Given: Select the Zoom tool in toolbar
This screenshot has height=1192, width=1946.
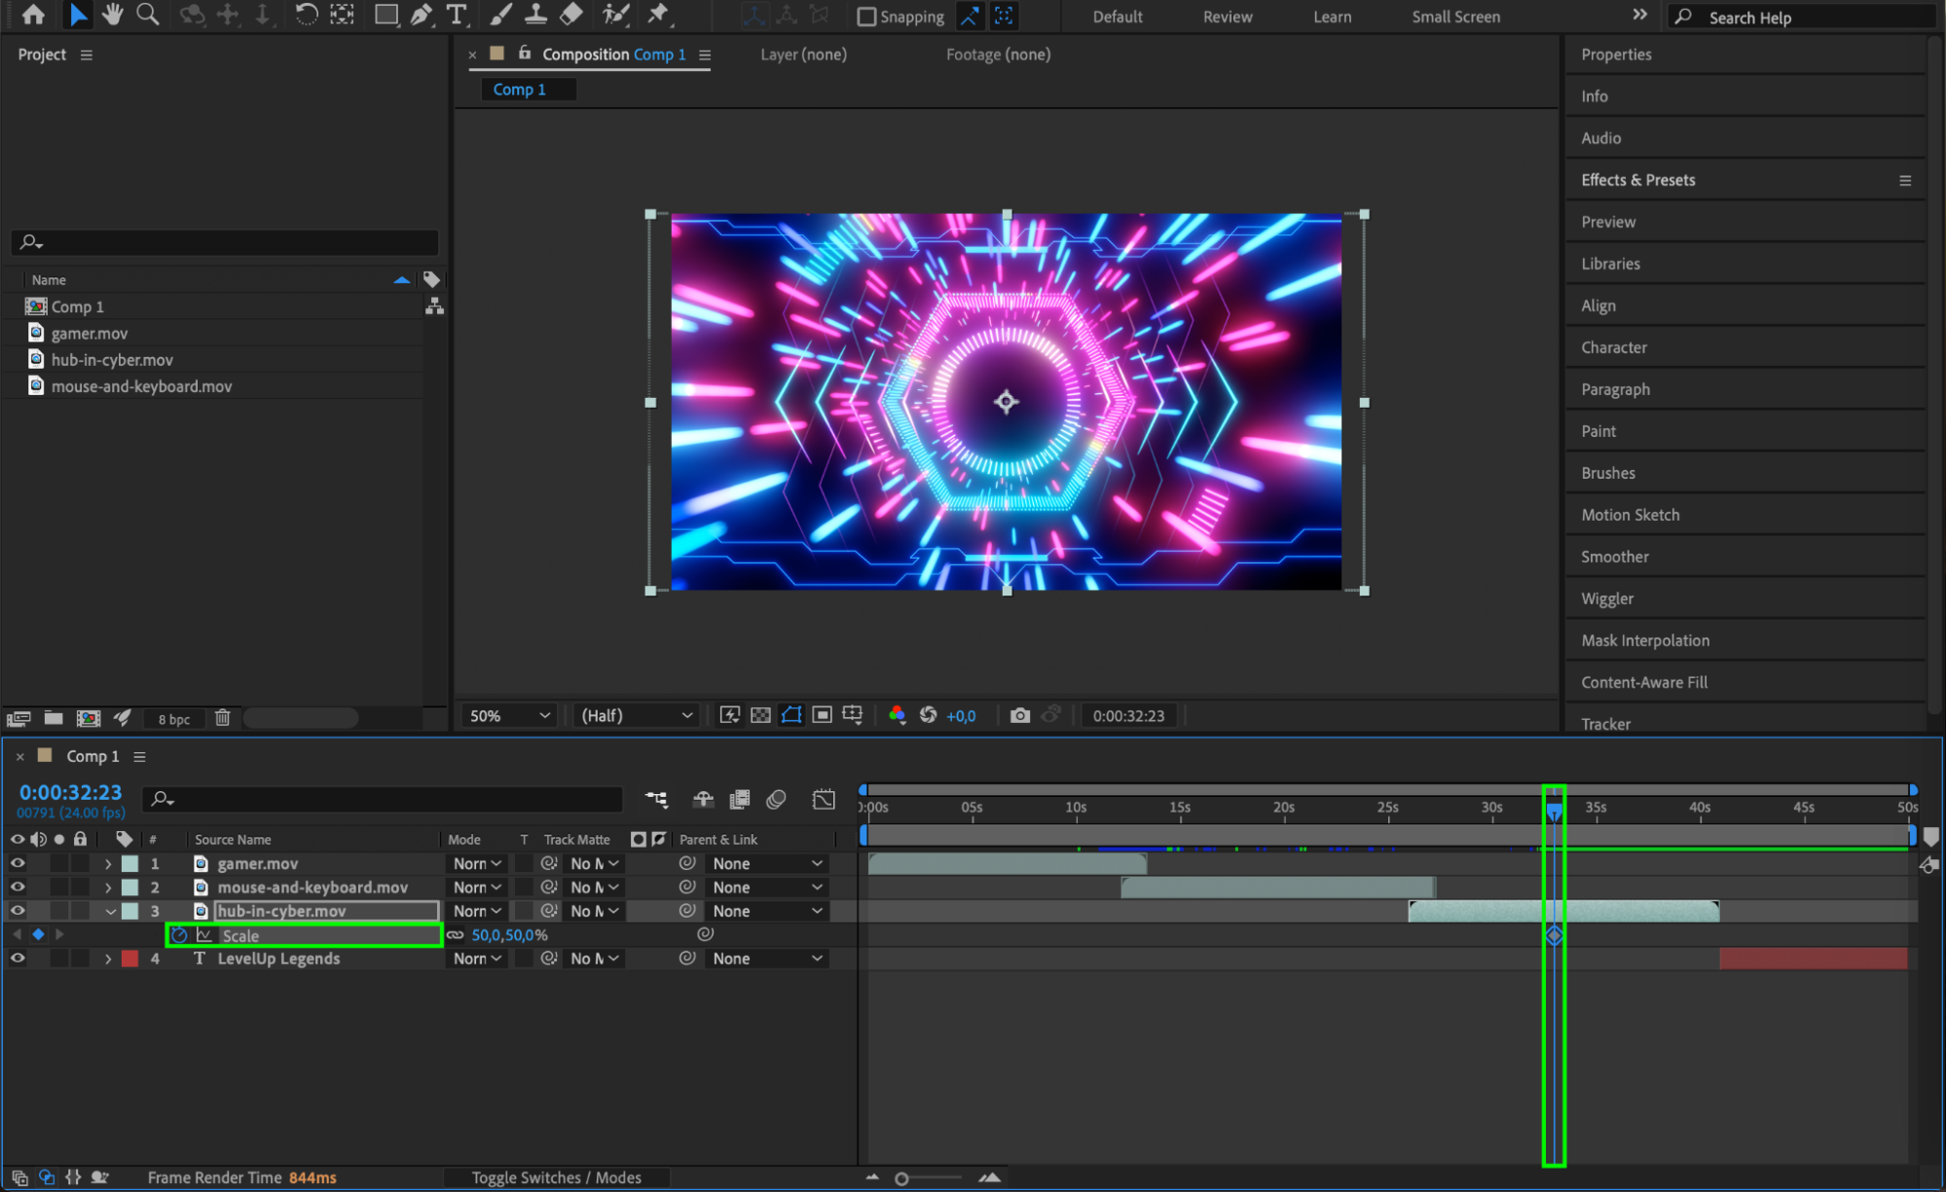Looking at the screenshot, I should [x=148, y=15].
